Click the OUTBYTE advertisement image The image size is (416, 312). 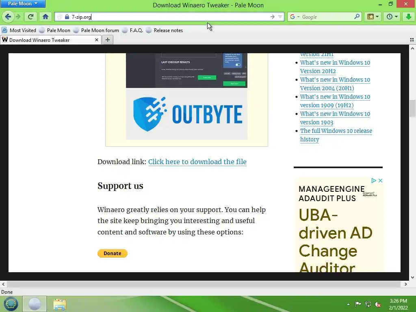coord(186,96)
